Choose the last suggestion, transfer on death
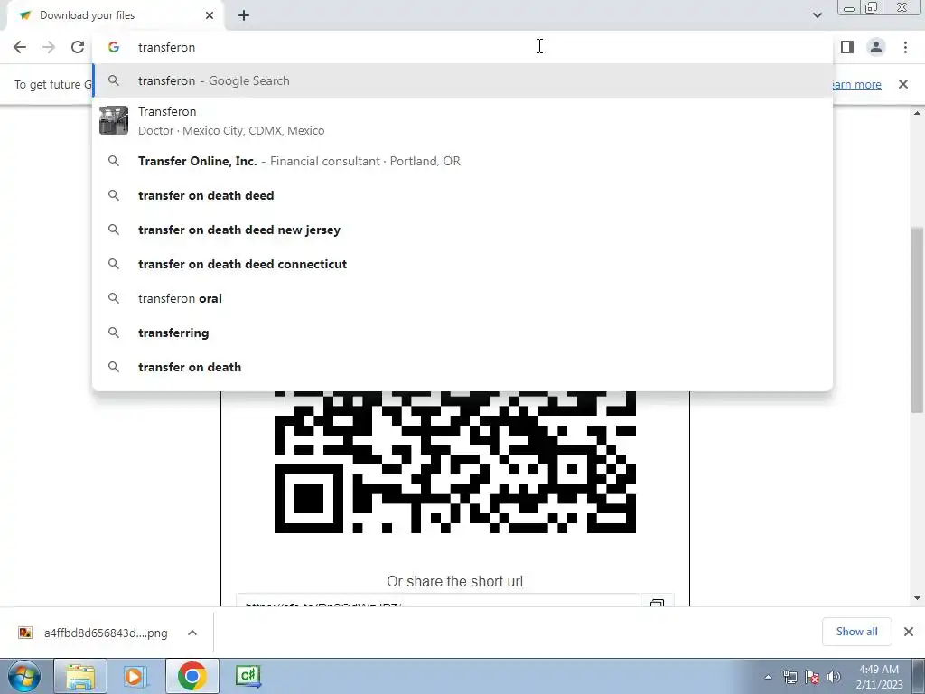This screenshot has width=925, height=694. 462,367
